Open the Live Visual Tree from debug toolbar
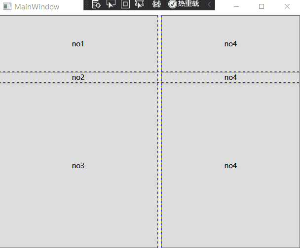 pyautogui.click(x=96, y=4)
